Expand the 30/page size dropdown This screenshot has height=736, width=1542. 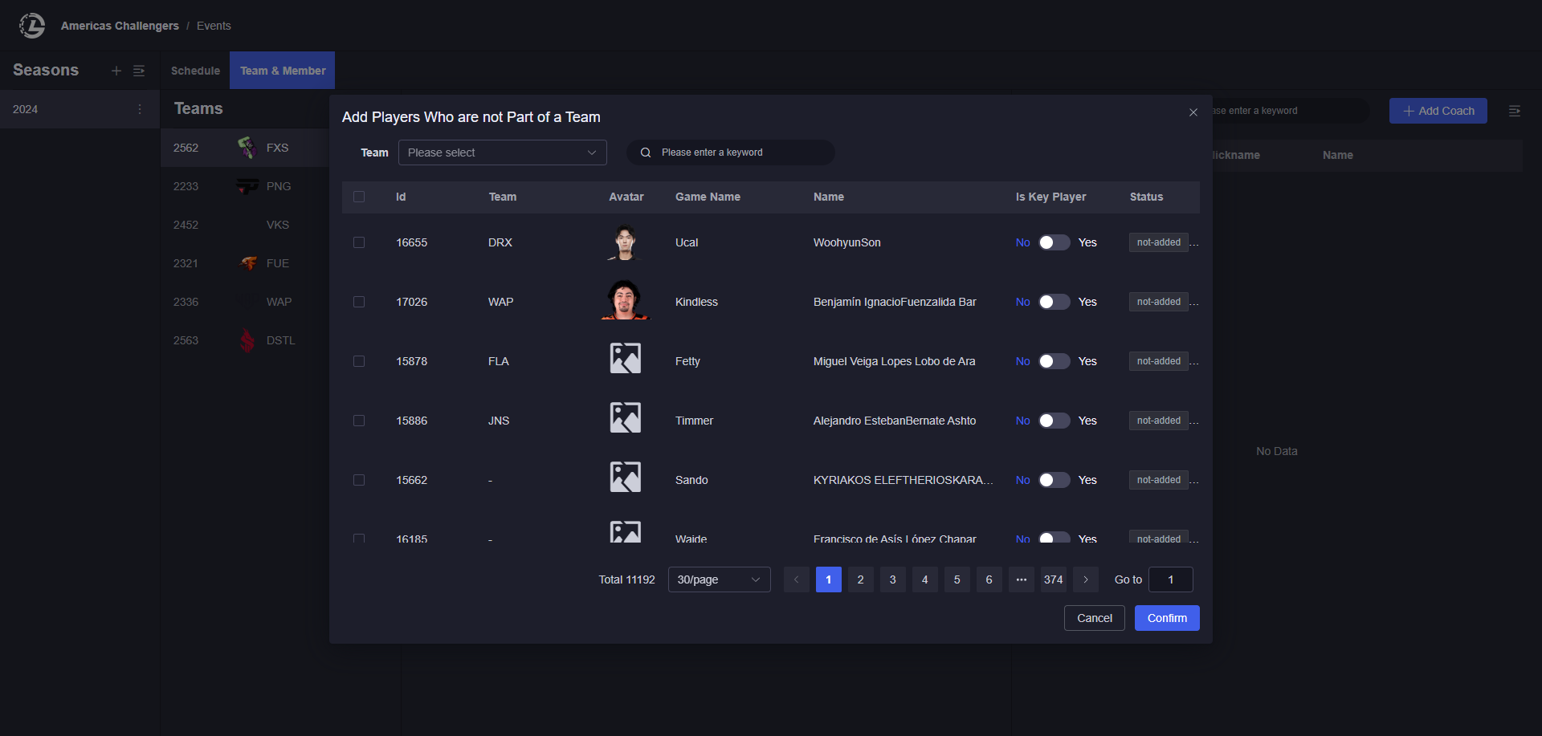tap(719, 579)
